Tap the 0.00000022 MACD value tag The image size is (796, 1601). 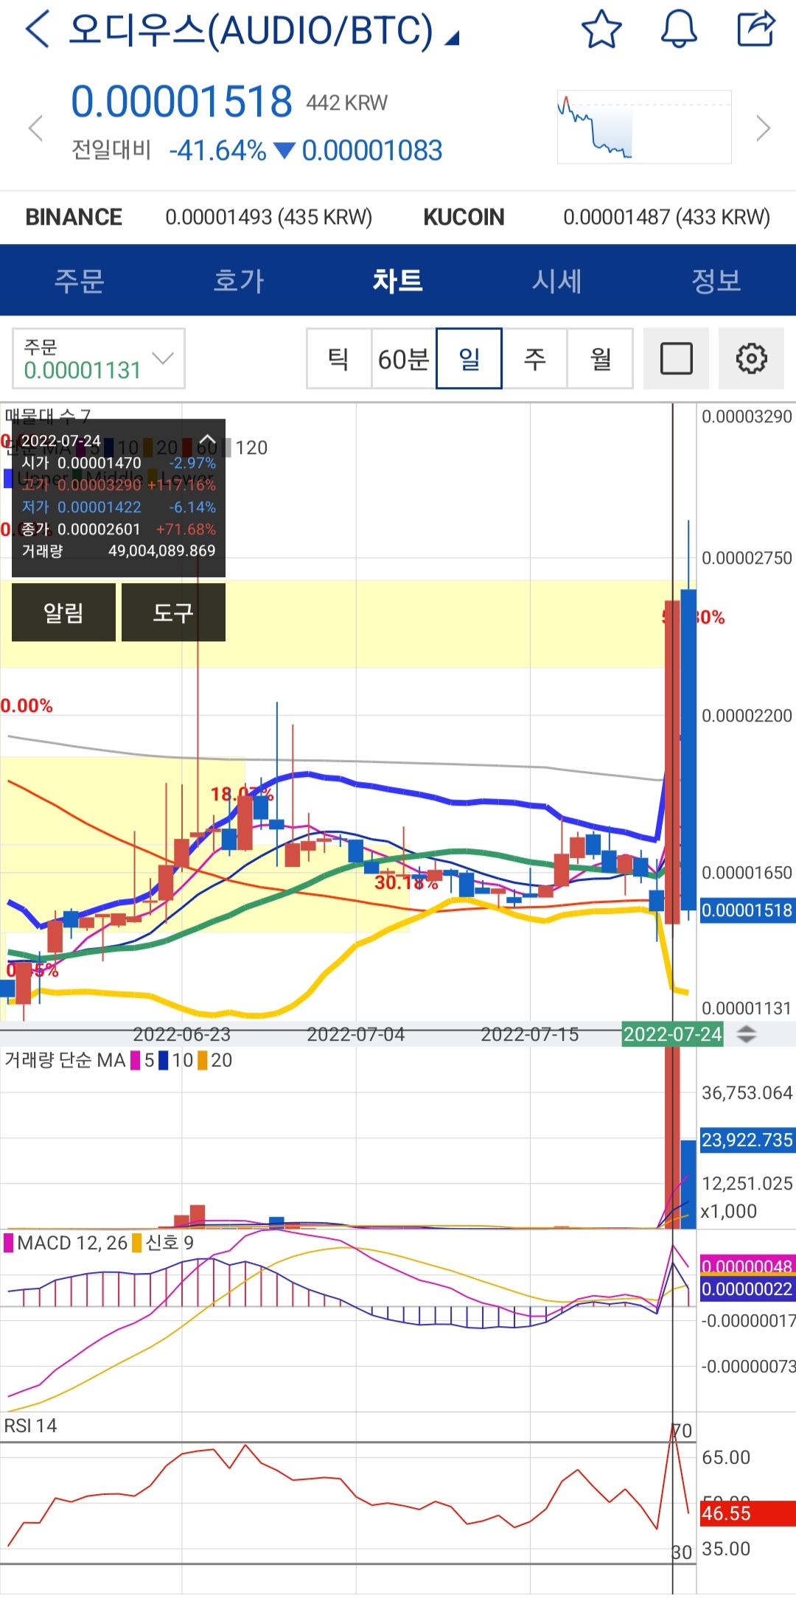(x=747, y=1289)
